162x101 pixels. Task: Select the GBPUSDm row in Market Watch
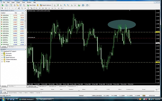[12, 20]
